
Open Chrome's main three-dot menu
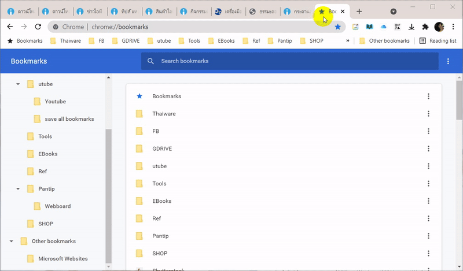[x=453, y=27]
